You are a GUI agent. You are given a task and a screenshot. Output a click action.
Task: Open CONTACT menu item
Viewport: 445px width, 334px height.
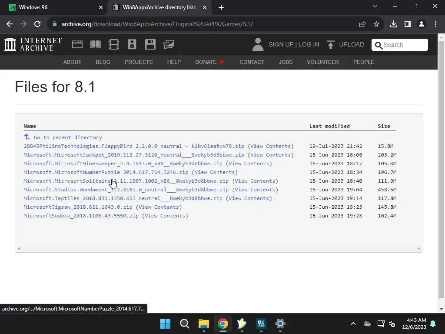pos(252,62)
